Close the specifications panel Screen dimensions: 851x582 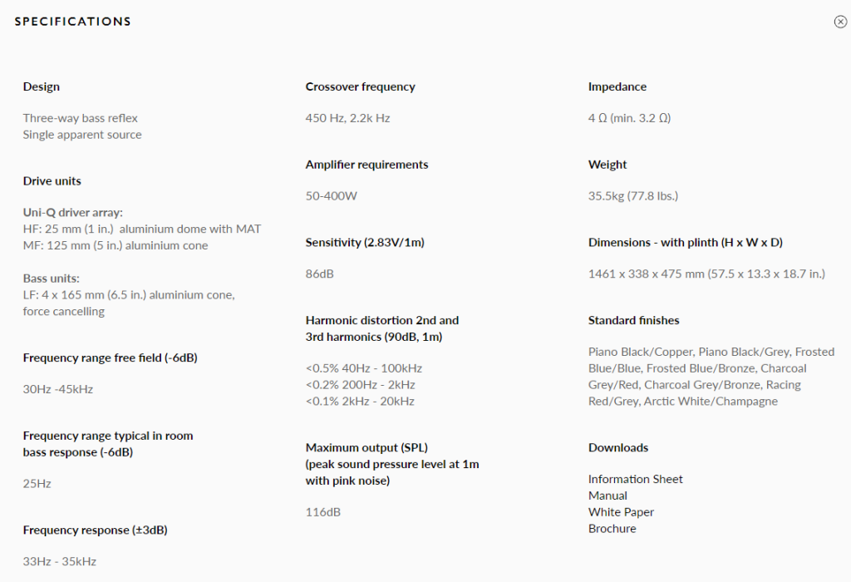point(840,22)
